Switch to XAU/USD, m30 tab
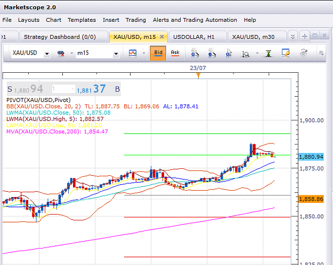Viewport: 333px width, 265px height. pos(257,37)
